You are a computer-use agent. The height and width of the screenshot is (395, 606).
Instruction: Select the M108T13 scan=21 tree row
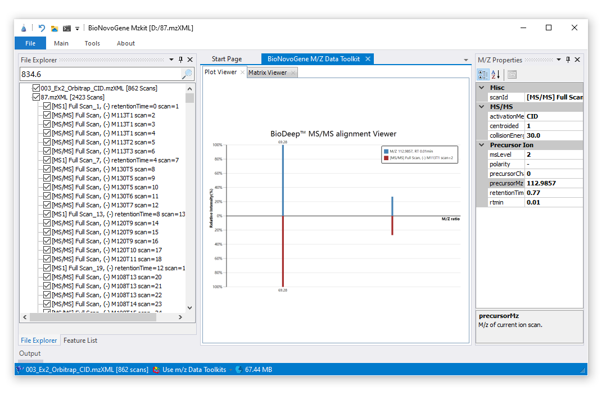point(107,286)
